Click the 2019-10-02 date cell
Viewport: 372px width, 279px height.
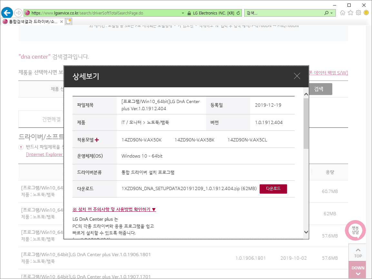[x=294, y=258]
